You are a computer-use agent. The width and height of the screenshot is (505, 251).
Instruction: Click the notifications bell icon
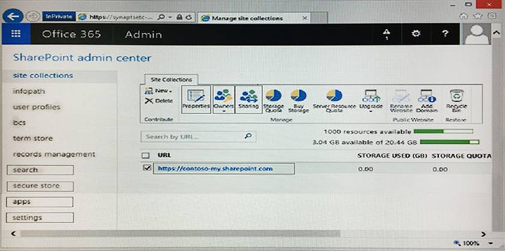tap(387, 34)
